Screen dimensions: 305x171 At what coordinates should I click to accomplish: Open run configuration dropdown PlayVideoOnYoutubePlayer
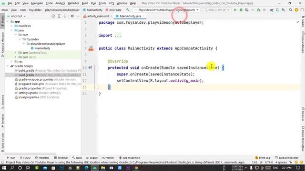(x=167, y=9)
